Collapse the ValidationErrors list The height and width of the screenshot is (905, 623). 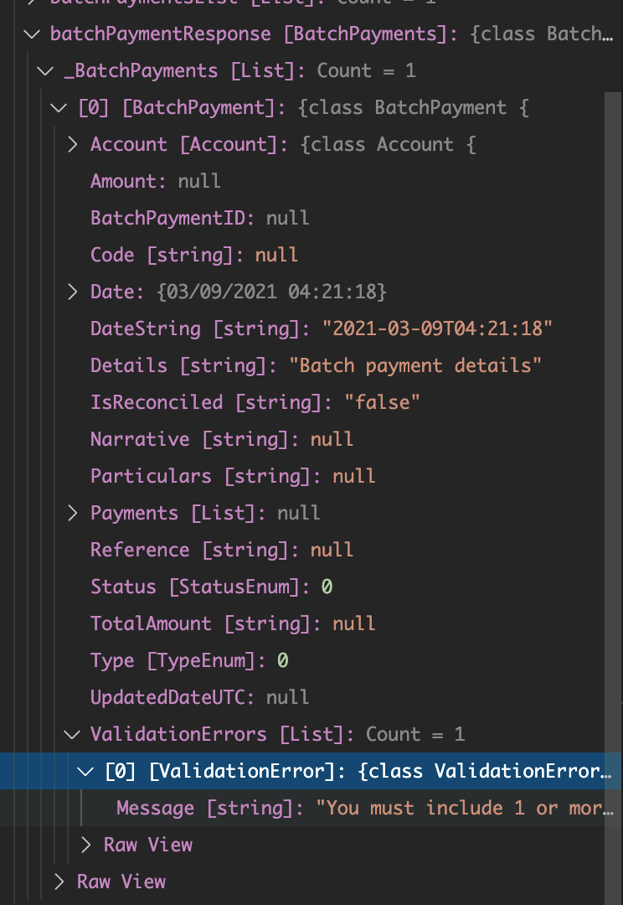[72, 734]
